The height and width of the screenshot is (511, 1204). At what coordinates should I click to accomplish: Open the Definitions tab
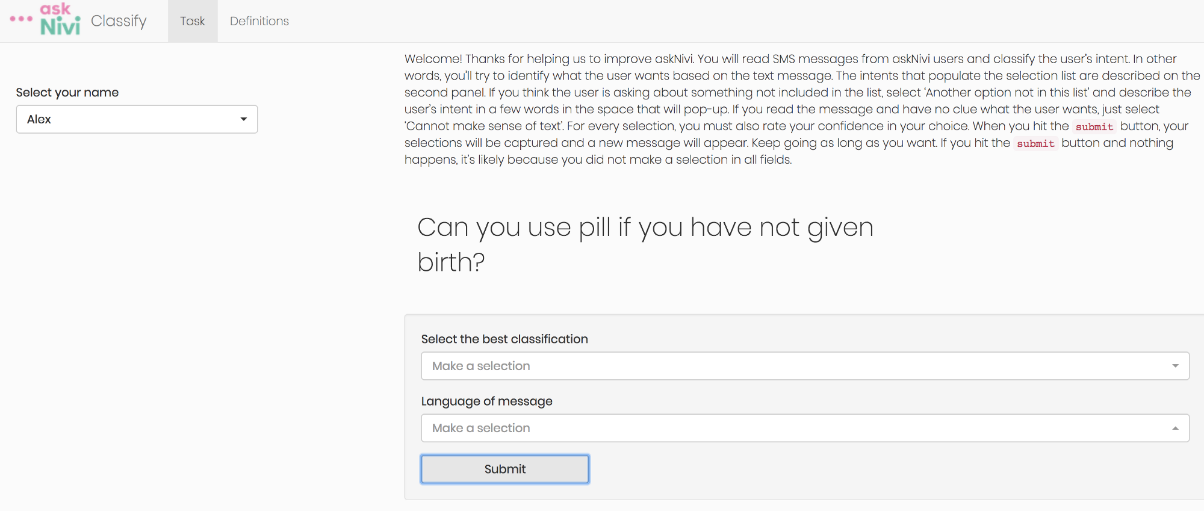tap(259, 21)
